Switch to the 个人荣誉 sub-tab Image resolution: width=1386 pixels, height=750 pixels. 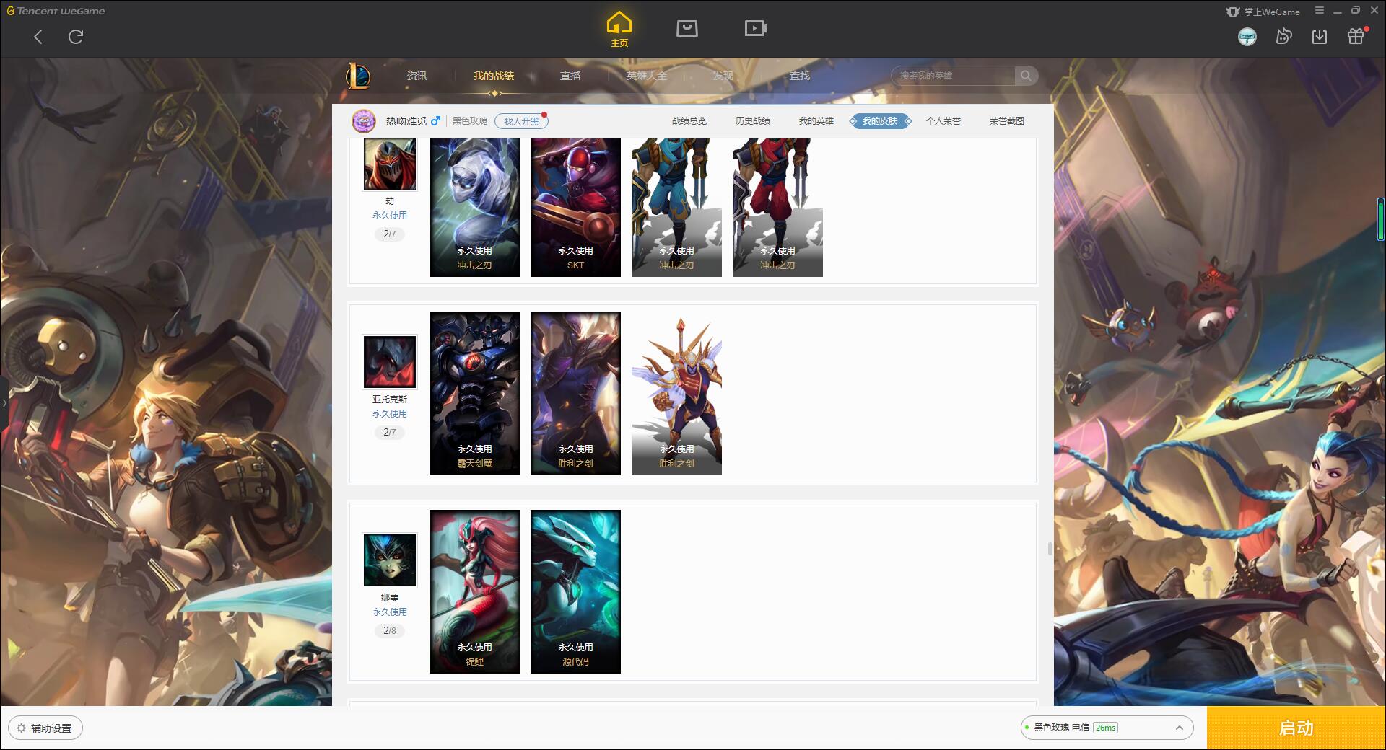coord(943,121)
